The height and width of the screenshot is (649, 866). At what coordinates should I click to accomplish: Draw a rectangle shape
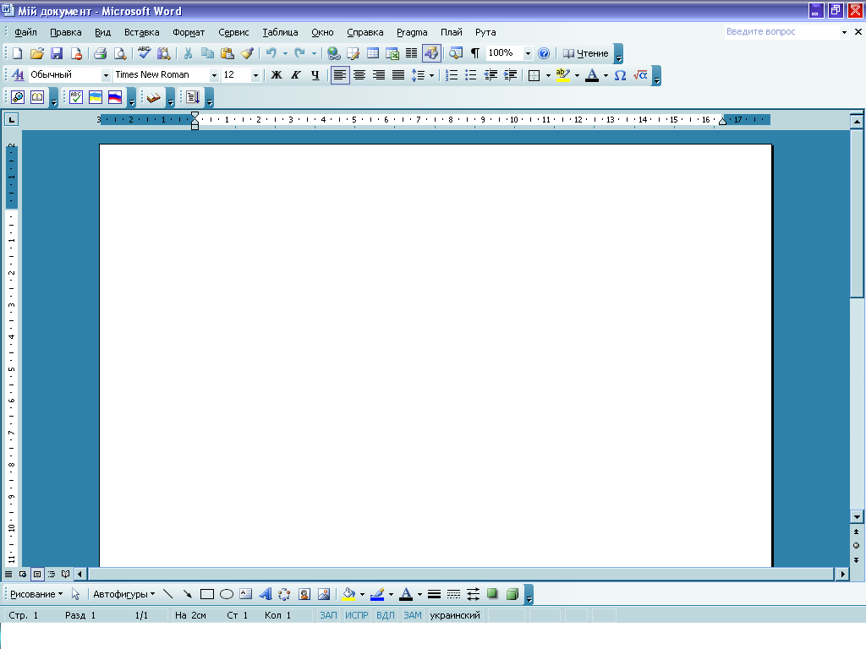tap(207, 594)
